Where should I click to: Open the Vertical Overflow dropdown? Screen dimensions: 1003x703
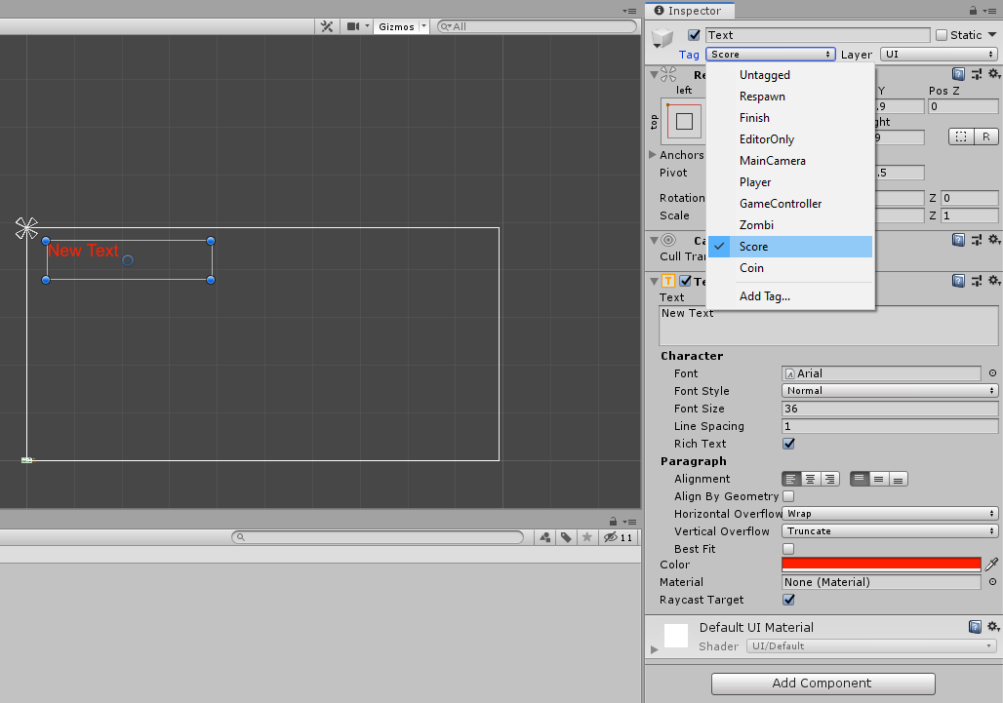pos(890,531)
